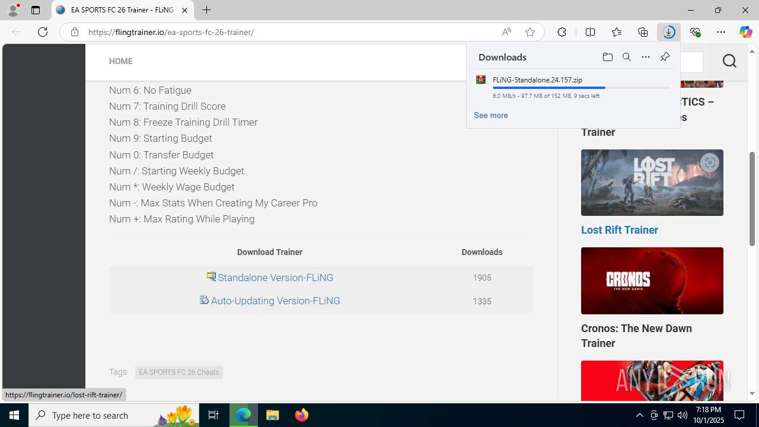This screenshot has height=427, width=759.
Task: Click the taskbar search box
Action: coord(113,415)
